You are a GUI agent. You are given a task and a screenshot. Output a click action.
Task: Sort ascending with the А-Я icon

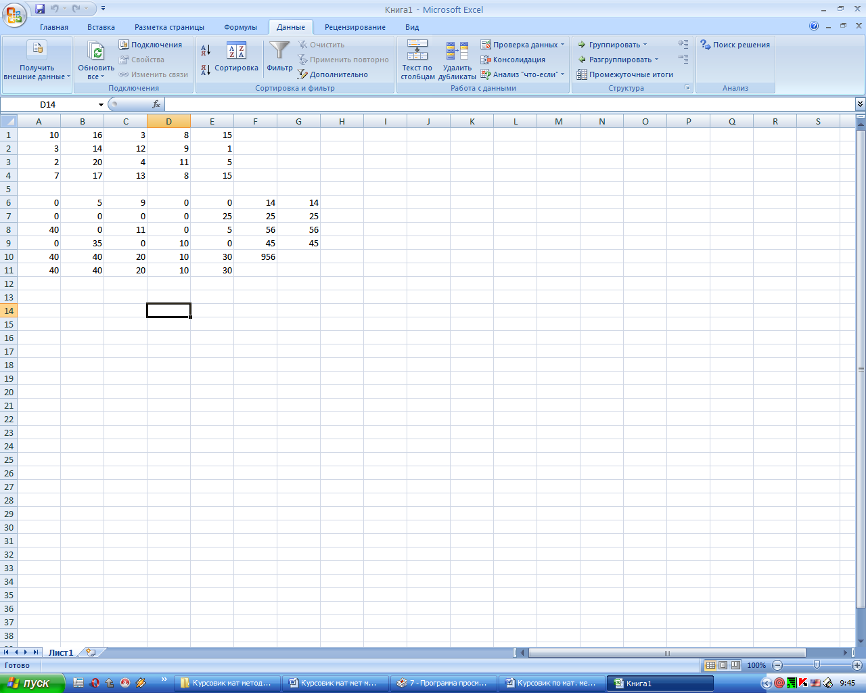click(206, 50)
